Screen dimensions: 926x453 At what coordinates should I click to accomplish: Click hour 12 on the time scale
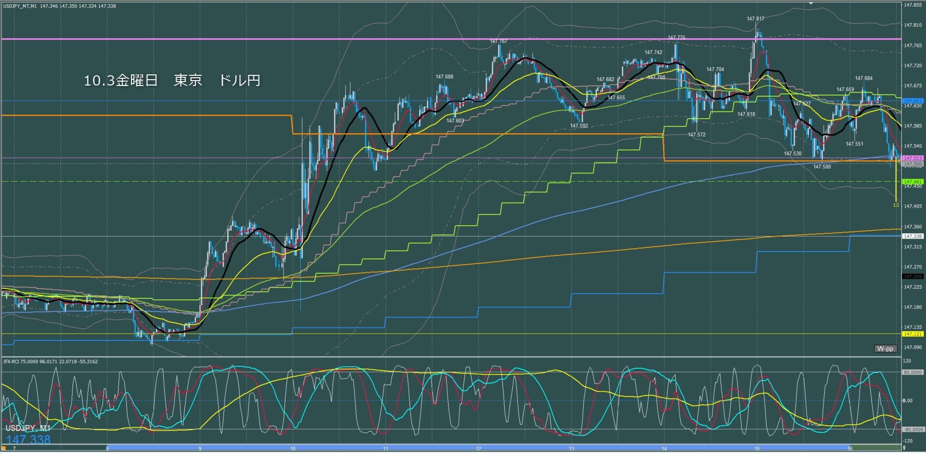478,449
